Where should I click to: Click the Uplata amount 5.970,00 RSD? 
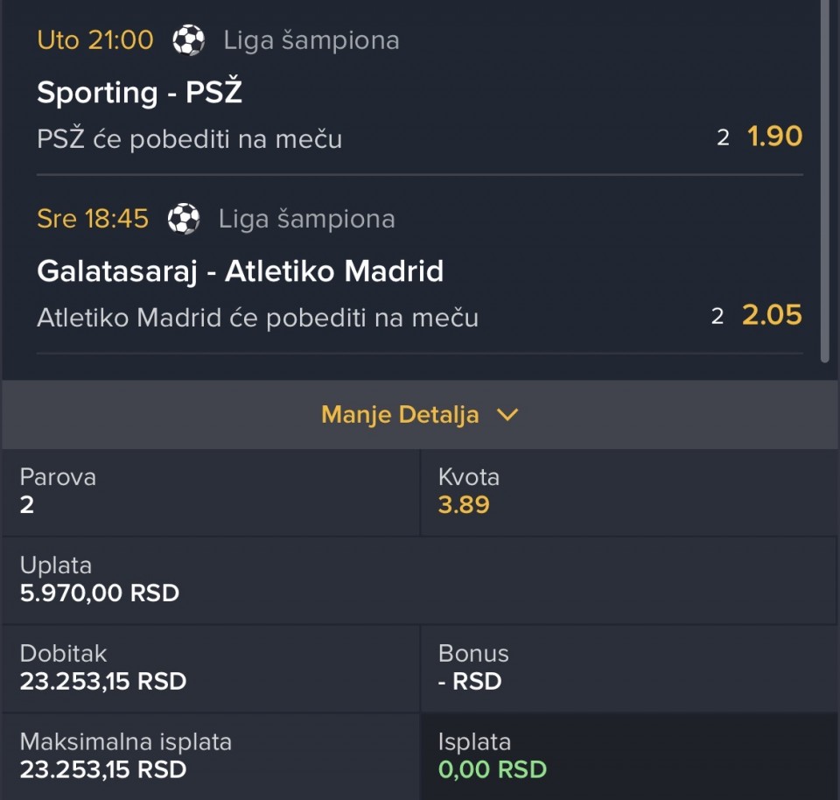(100, 593)
